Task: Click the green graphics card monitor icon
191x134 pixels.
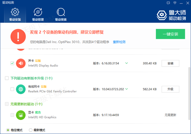Action: coord(21,115)
